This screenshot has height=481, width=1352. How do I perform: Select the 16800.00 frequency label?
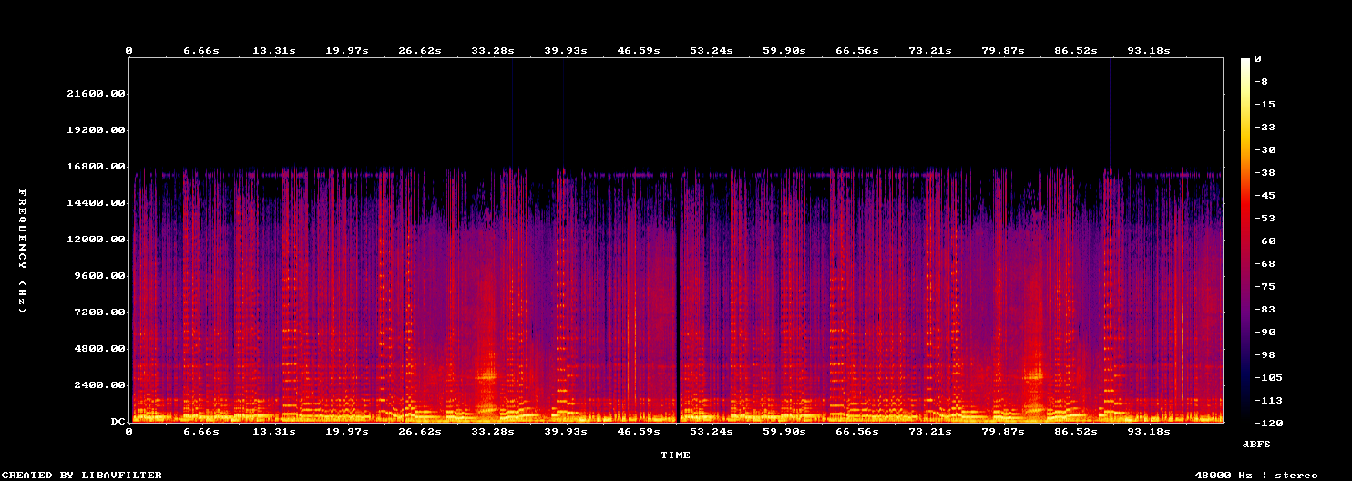(x=97, y=167)
